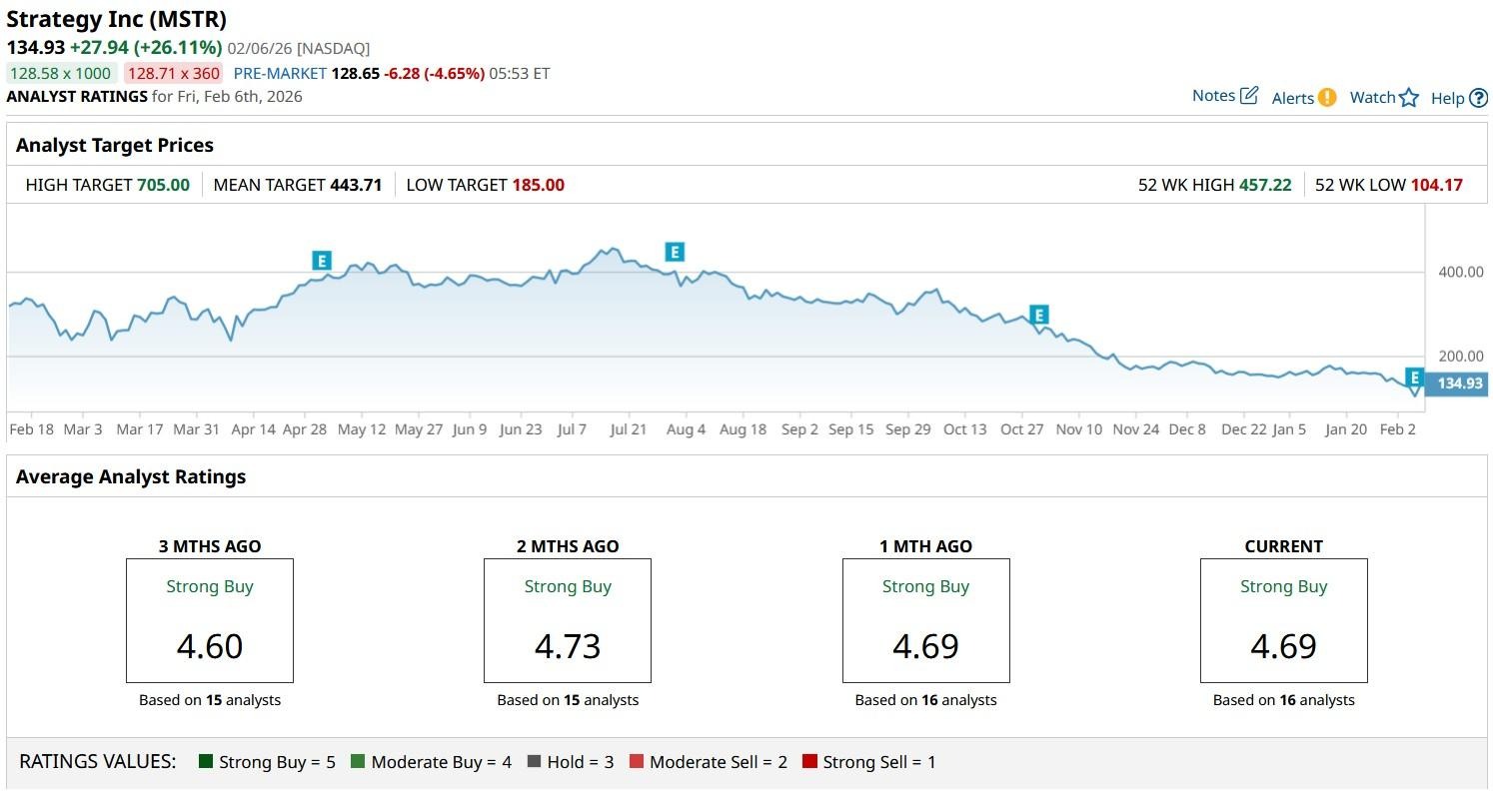Click the MEAN TARGET value 443.71
The width and height of the screenshot is (1493, 794).
(x=356, y=185)
